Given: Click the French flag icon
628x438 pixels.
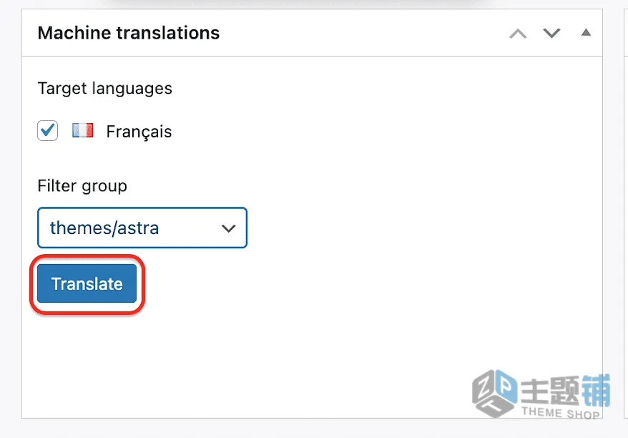Looking at the screenshot, I should pos(82,131).
